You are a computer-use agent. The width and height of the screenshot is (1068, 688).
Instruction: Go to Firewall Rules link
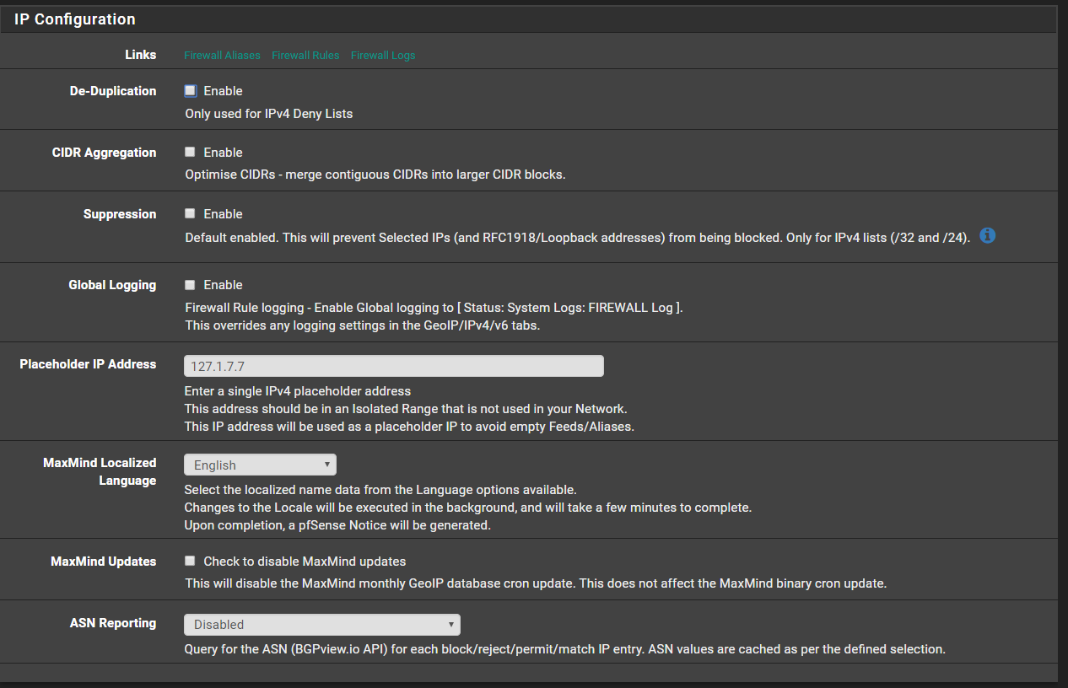tap(305, 56)
